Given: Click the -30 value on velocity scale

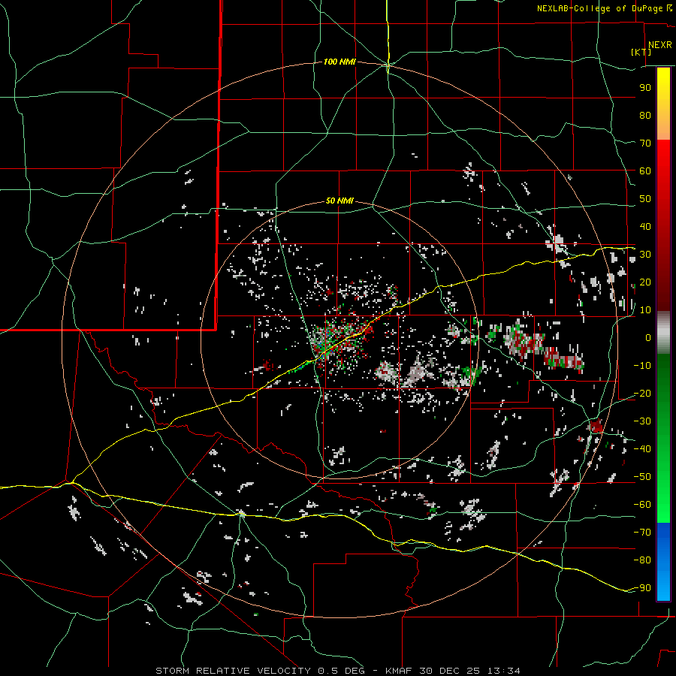Looking at the screenshot, I should pyautogui.click(x=642, y=421).
